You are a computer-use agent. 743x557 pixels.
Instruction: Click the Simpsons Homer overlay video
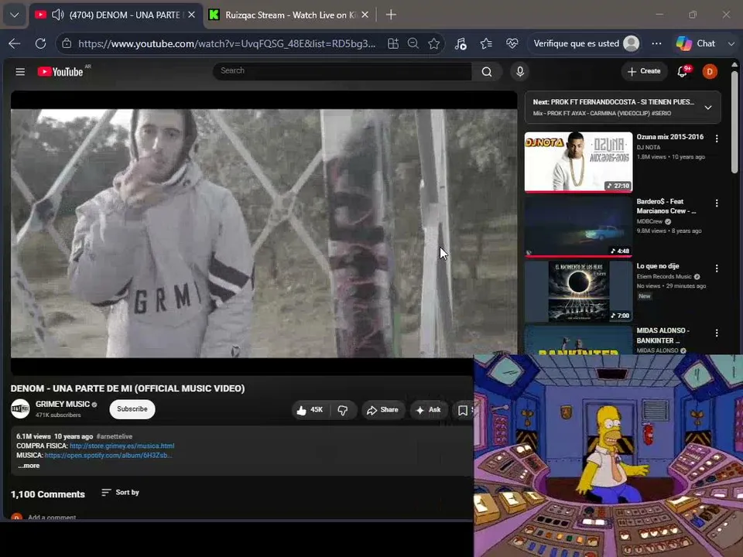coord(608,455)
